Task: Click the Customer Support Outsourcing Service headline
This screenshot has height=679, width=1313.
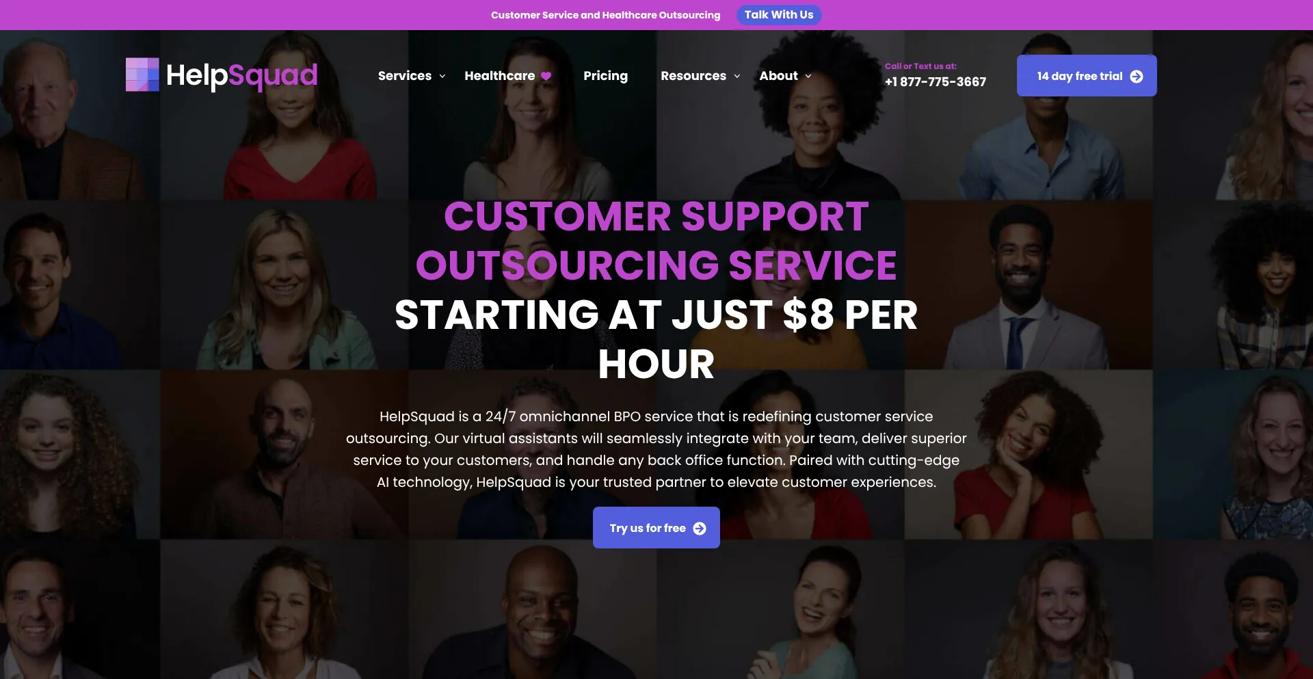Action: pos(656,241)
